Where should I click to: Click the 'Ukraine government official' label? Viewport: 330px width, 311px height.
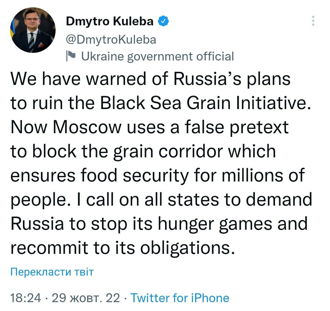point(157,56)
